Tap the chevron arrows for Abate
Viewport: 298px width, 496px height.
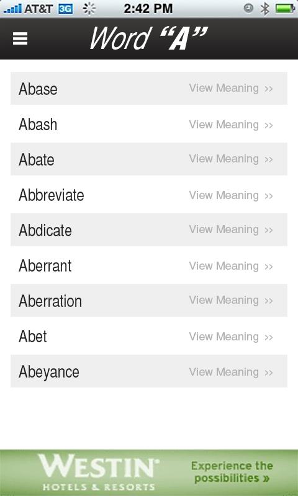pyautogui.click(x=269, y=159)
